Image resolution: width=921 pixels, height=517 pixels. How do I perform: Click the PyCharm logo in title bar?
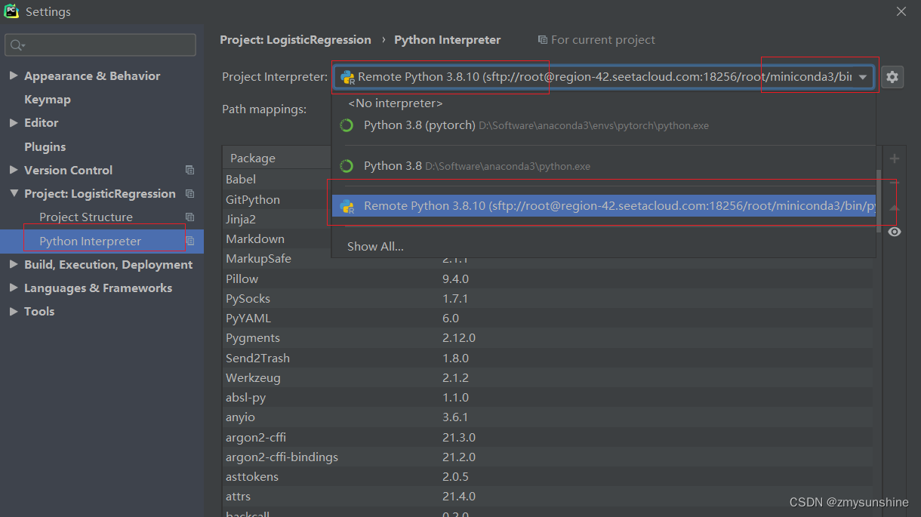click(x=11, y=11)
